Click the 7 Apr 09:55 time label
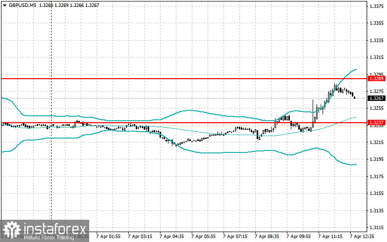 (x=299, y=237)
